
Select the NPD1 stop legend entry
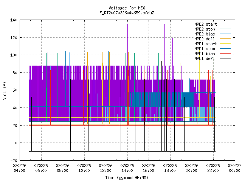pyautogui.click(x=205, y=49)
